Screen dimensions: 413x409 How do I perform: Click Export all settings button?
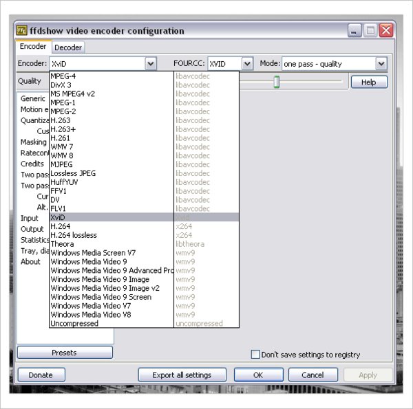coord(182,375)
